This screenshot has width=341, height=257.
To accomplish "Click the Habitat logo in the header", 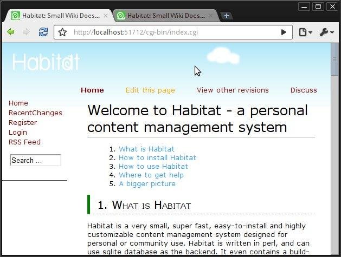I will (x=46, y=62).
